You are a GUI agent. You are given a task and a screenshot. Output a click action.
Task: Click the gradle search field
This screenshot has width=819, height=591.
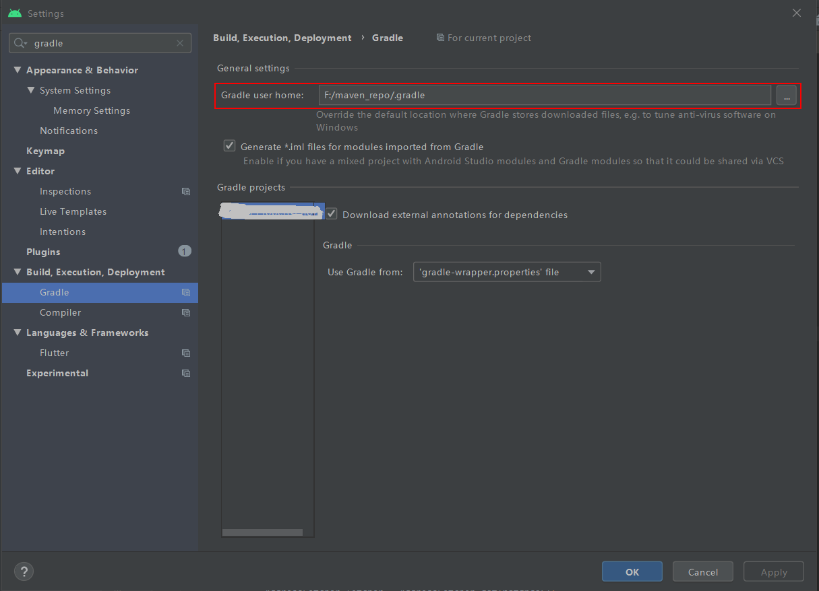click(x=100, y=43)
